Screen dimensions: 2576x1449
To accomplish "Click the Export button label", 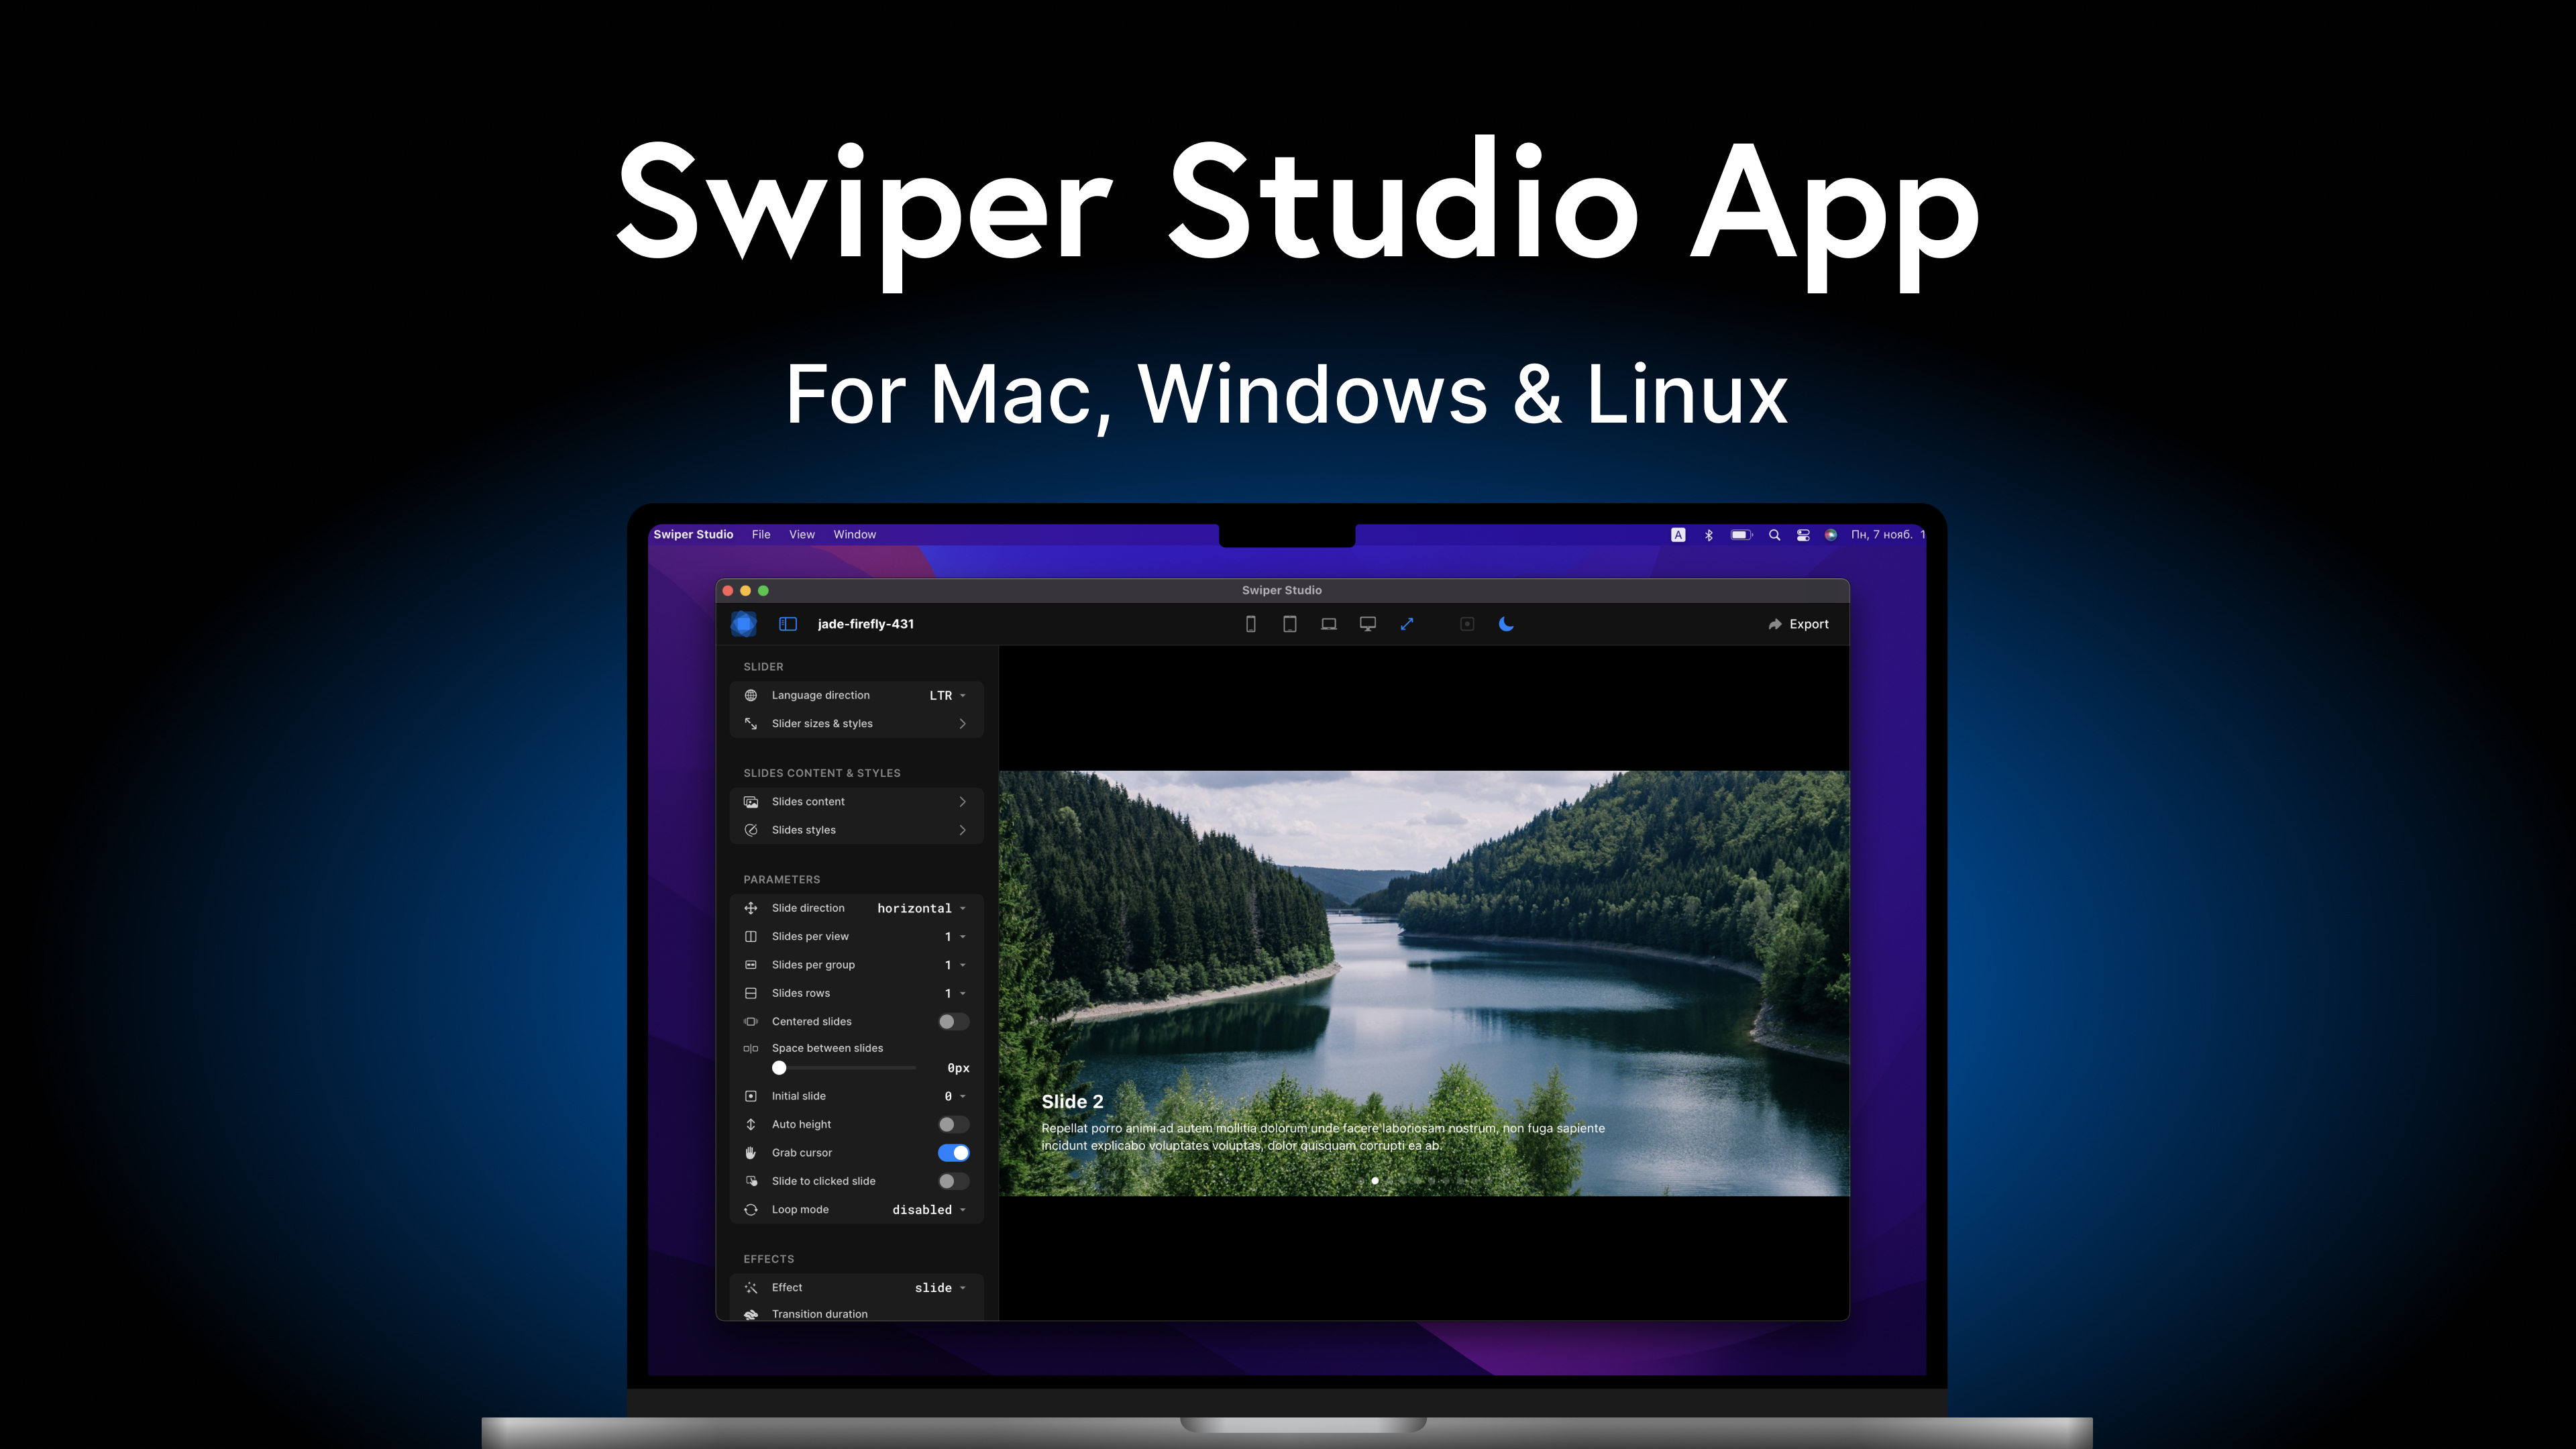I will (1809, 624).
